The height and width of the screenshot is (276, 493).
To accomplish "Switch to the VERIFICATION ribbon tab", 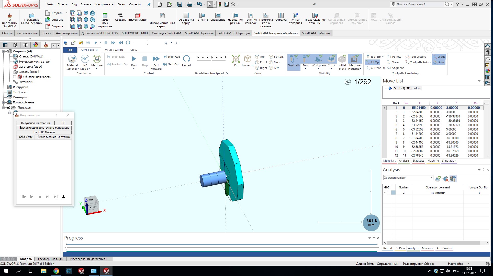I will click(114, 50).
